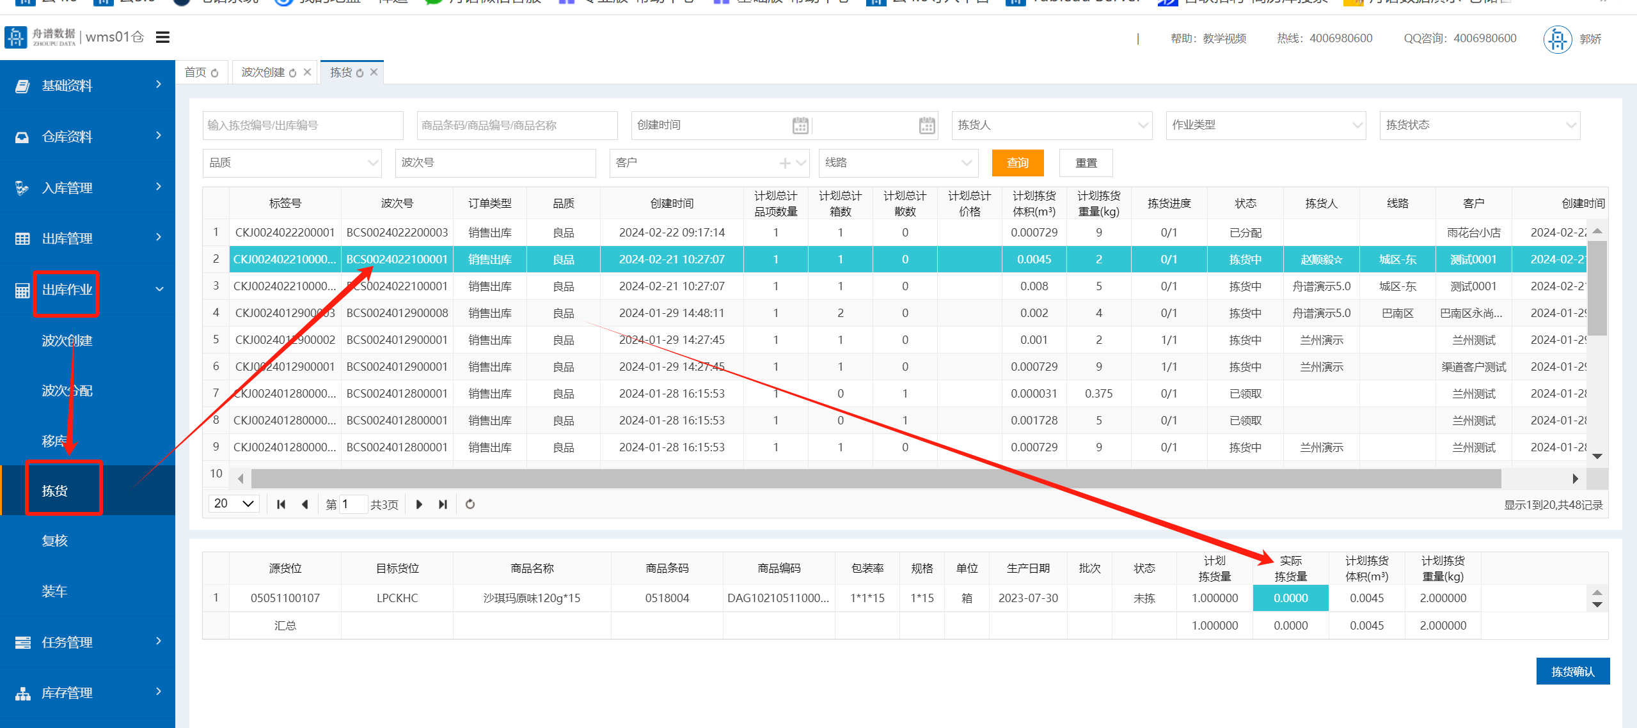The height and width of the screenshot is (728, 1637).
Task: Open the end date calendar picker
Action: tap(926, 126)
